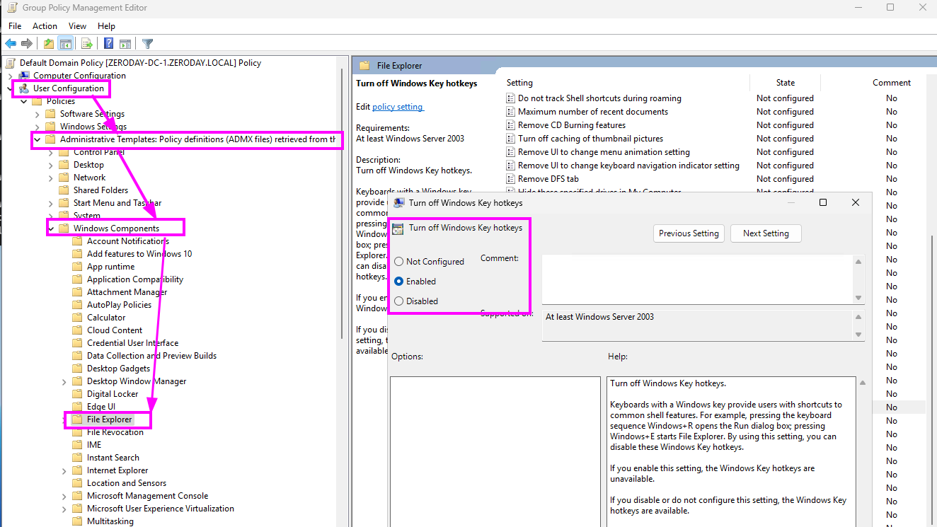The image size is (937, 527).
Task: Click the Export List toolbar icon
Action: point(87,44)
